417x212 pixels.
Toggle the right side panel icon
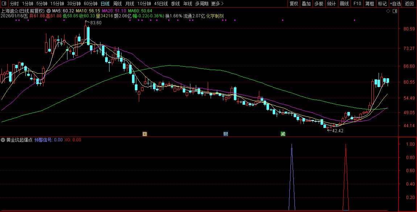[395, 11]
